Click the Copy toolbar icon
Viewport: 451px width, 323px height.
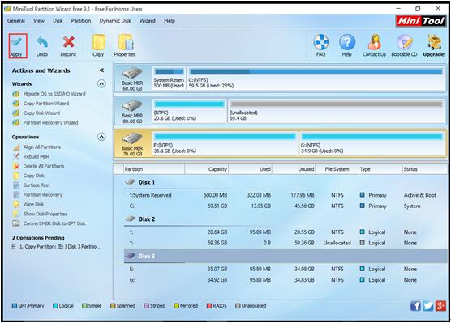(x=98, y=46)
